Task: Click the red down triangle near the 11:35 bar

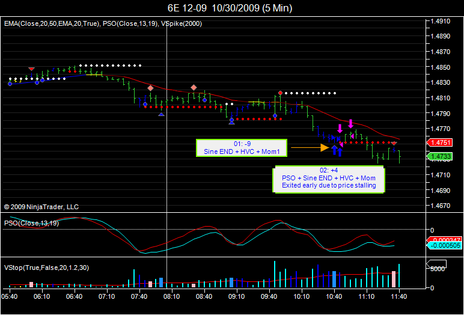Action: click(394, 144)
